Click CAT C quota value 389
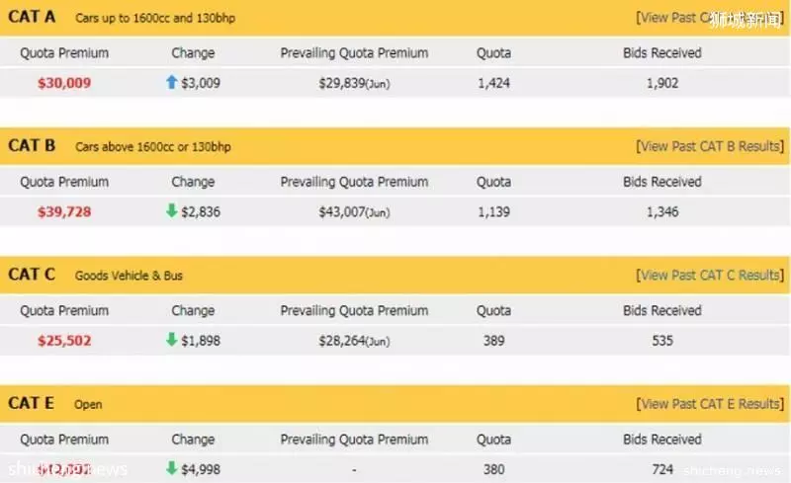 [493, 341]
